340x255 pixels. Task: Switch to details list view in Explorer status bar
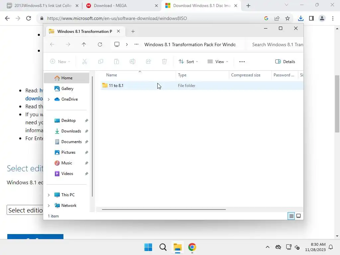click(x=291, y=216)
